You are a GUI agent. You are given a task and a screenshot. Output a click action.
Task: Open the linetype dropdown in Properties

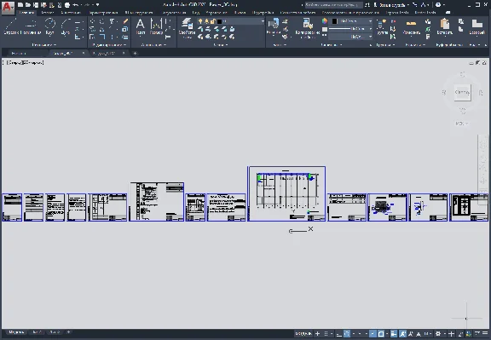click(350, 37)
